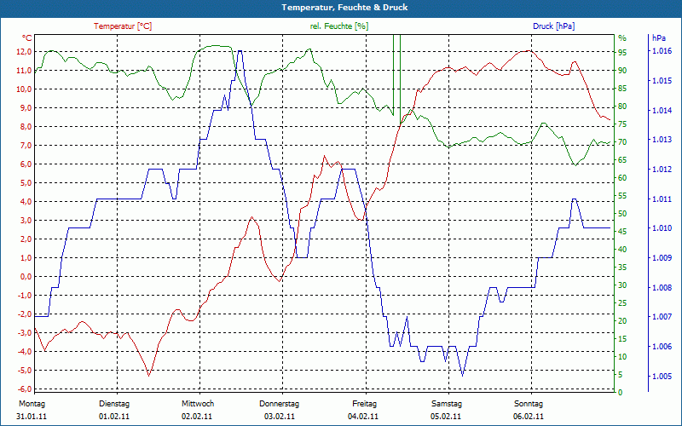Select the red 'Temperatur [°C]' legend label
This screenshot has width=682, height=426.
click(x=123, y=26)
